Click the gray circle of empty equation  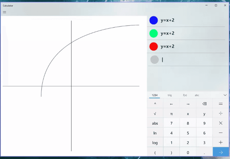(154, 59)
